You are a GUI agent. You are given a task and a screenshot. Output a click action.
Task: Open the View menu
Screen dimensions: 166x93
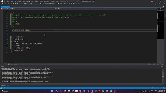[11, 1]
